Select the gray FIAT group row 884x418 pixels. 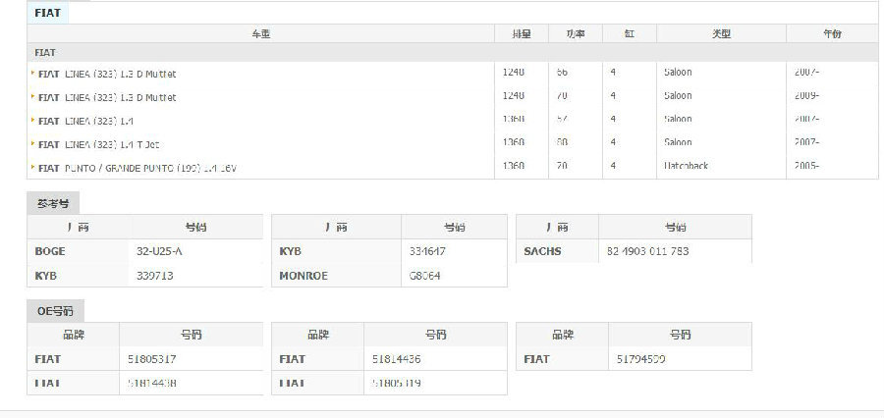[x=453, y=52]
